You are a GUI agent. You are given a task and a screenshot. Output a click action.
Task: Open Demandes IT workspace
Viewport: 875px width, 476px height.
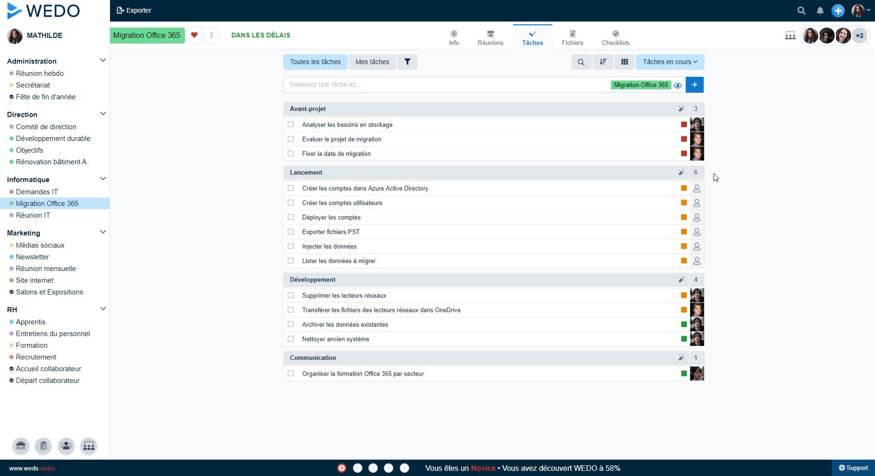37,192
